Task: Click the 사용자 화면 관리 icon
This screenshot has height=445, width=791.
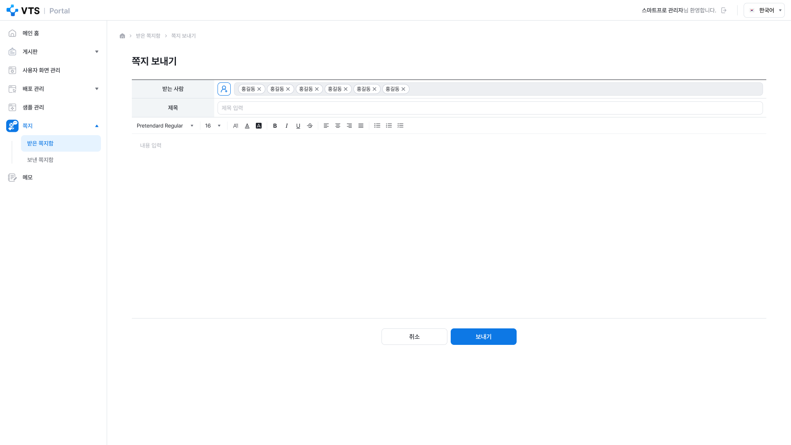Action: tap(12, 70)
